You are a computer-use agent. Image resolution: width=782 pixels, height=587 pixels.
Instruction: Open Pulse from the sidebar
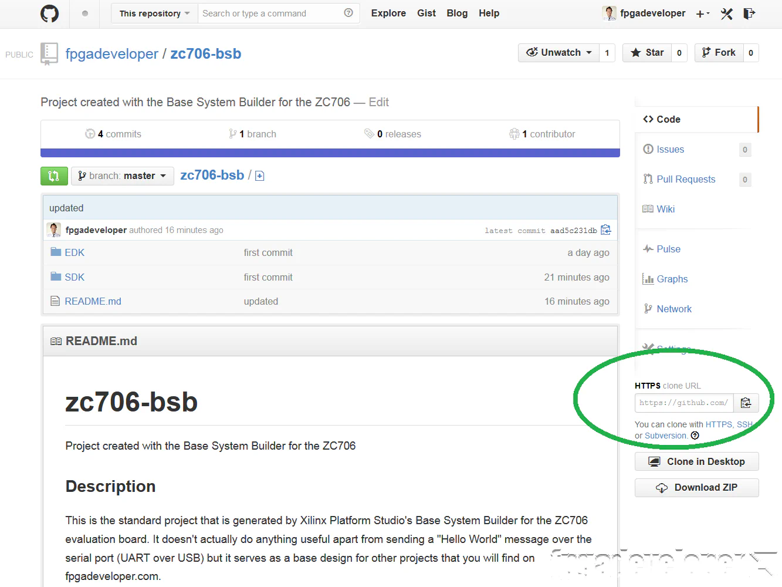668,249
